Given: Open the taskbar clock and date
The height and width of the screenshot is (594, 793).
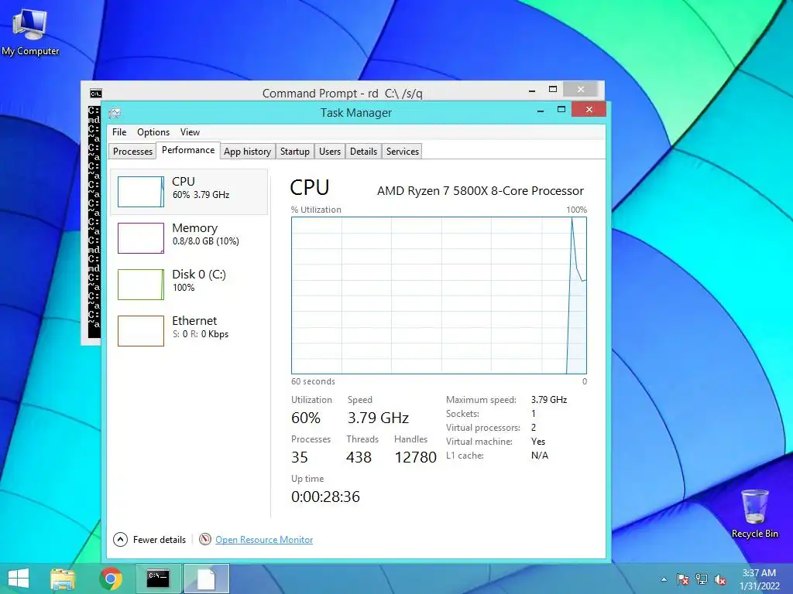Looking at the screenshot, I should coord(759,579).
